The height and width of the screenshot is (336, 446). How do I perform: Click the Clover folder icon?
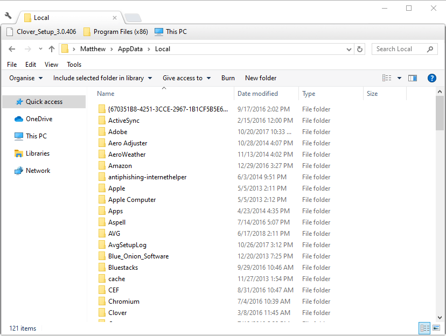(x=102, y=313)
